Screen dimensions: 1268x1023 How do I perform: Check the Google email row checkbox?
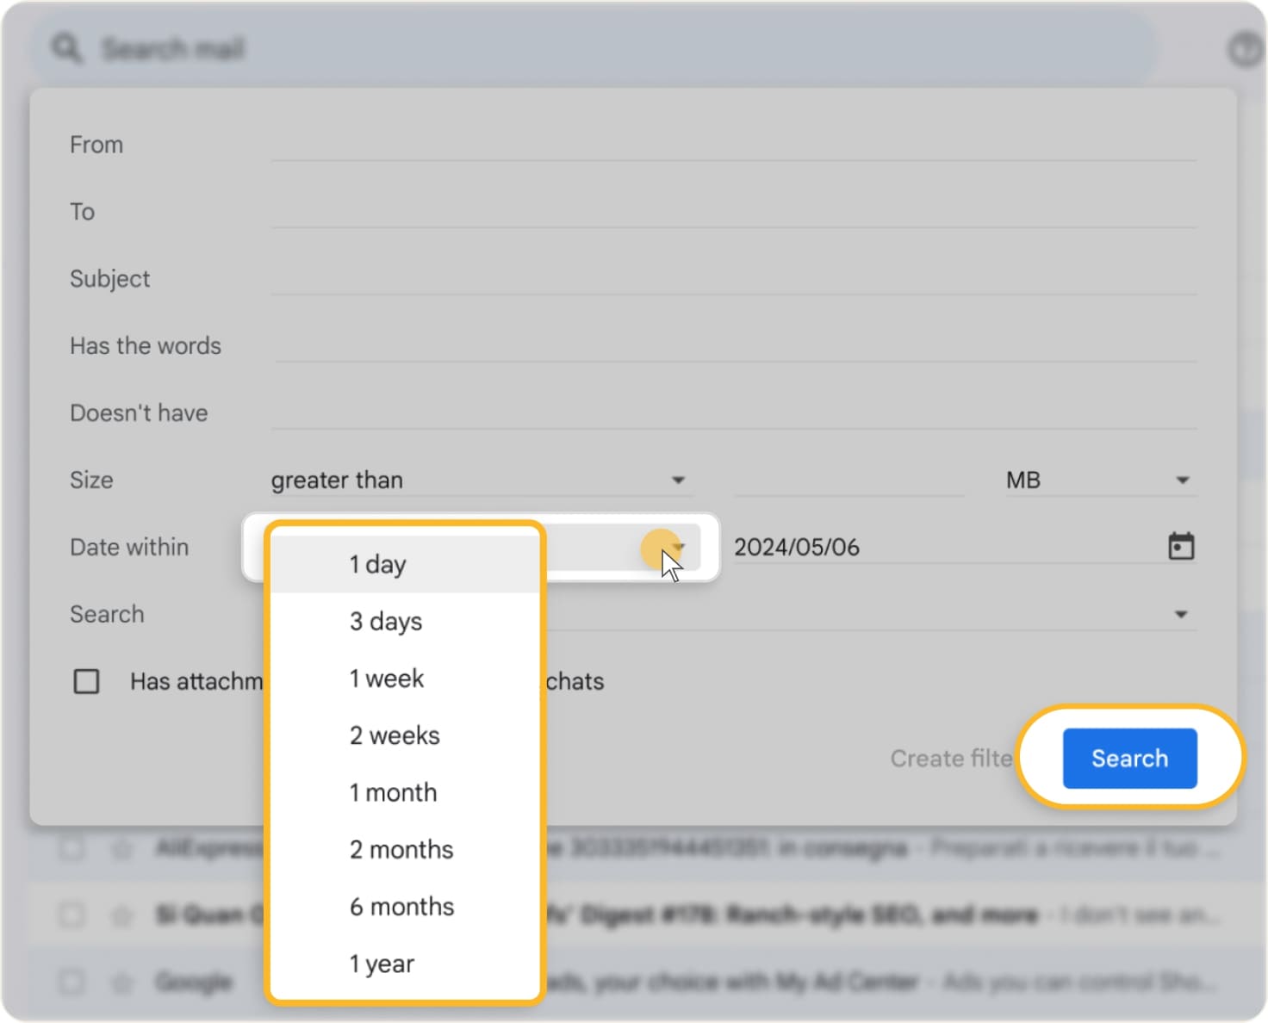pos(71,981)
